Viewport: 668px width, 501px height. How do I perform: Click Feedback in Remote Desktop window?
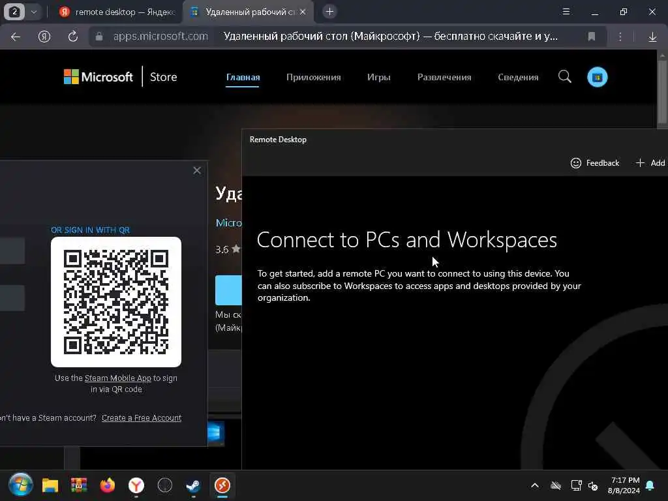pyautogui.click(x=595, y=162)
